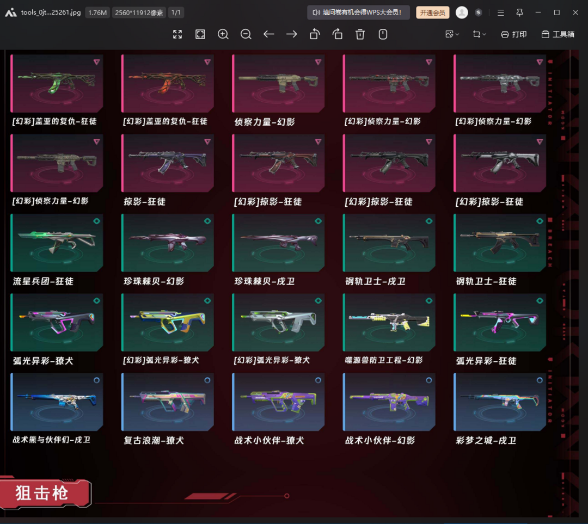Screen dimensions: 588x524
Task: Go to the previous image
Action: [x=269, y=34]
